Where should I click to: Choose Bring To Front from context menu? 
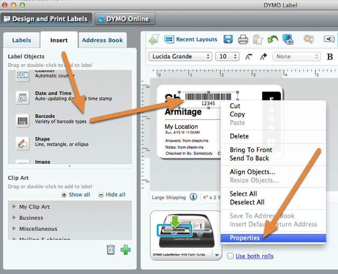pos(274,150)
